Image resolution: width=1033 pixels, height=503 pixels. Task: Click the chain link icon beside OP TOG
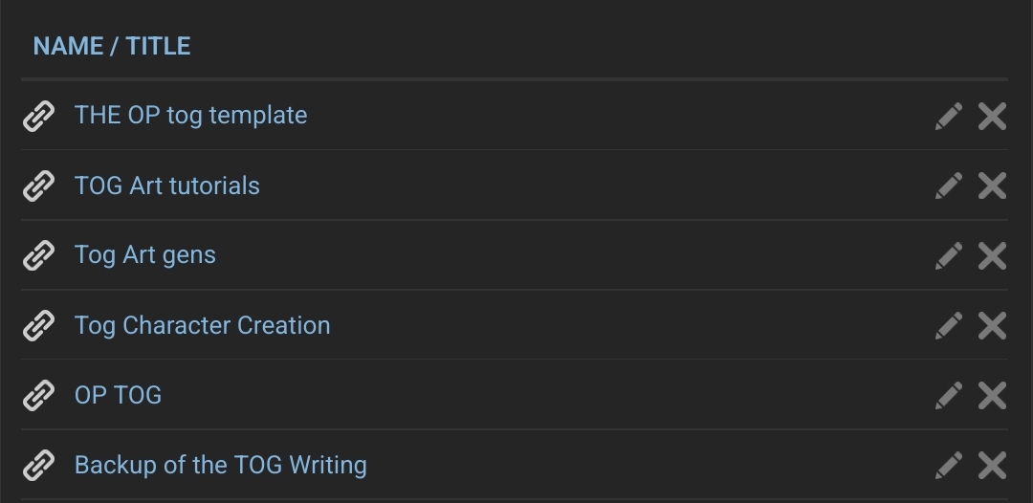coord(38,395)
